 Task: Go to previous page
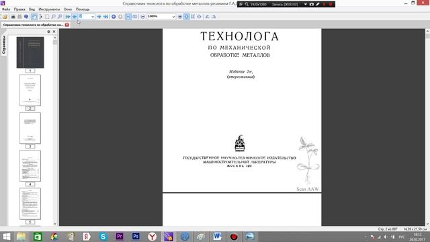pyautogui.click(x=75, y=17)
